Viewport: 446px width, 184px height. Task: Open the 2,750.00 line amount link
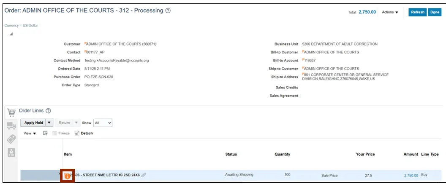[x=411, y=176]
